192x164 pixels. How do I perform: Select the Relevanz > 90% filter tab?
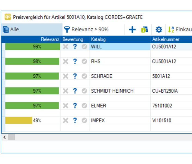coord(87,30)
